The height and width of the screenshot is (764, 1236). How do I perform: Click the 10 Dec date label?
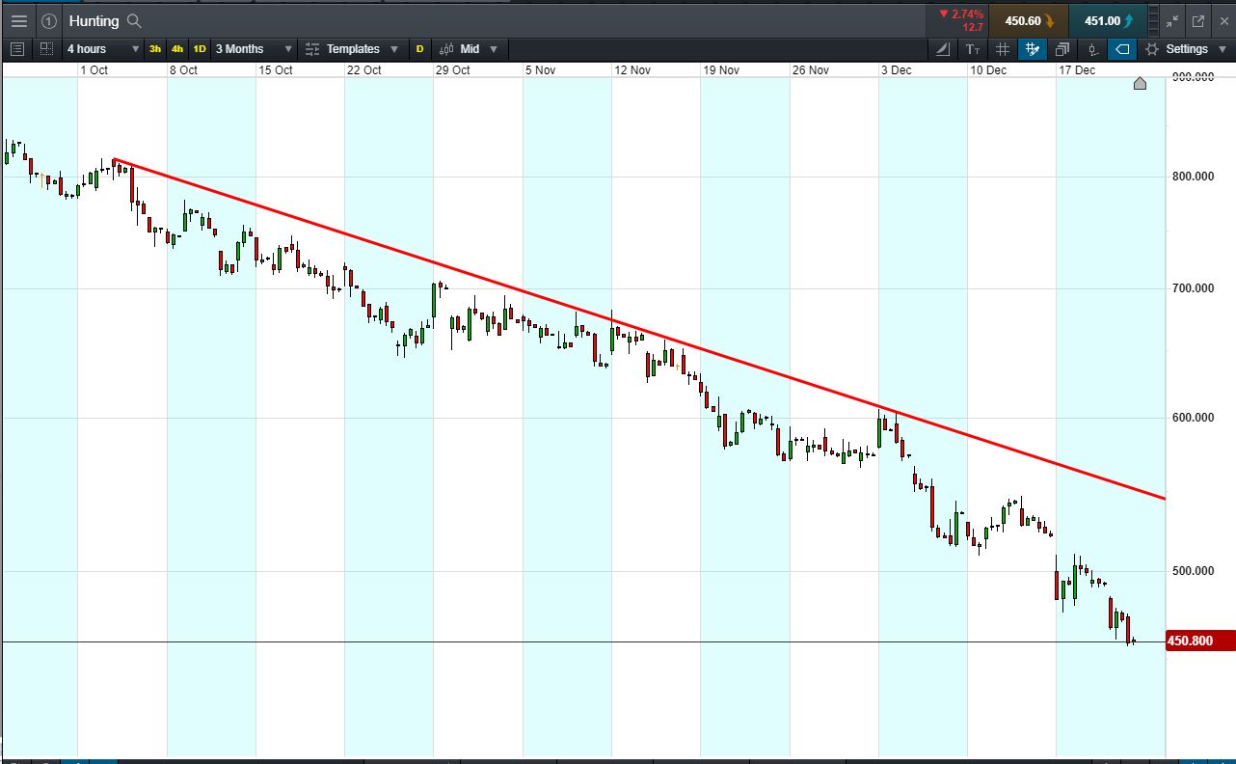point(988,70)
